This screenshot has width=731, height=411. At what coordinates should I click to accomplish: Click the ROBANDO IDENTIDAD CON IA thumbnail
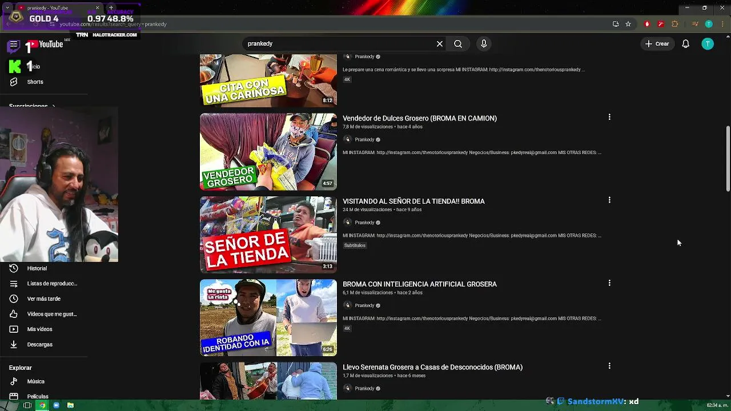click(268, 317)
